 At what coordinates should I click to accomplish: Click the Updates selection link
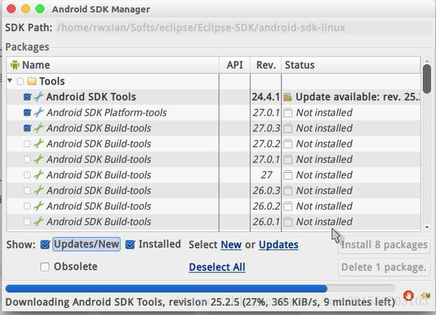(x=279, y=245)
